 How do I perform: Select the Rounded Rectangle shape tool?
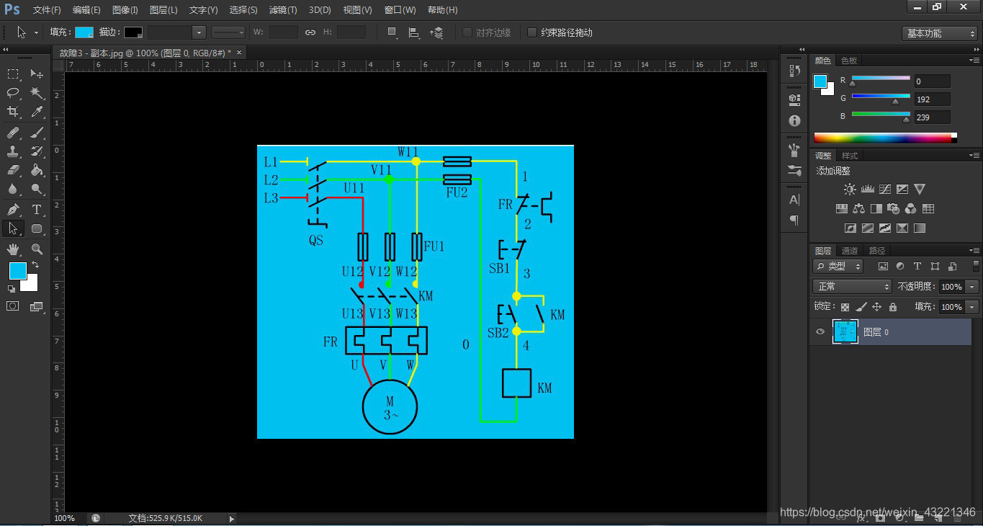pos(37,228)
